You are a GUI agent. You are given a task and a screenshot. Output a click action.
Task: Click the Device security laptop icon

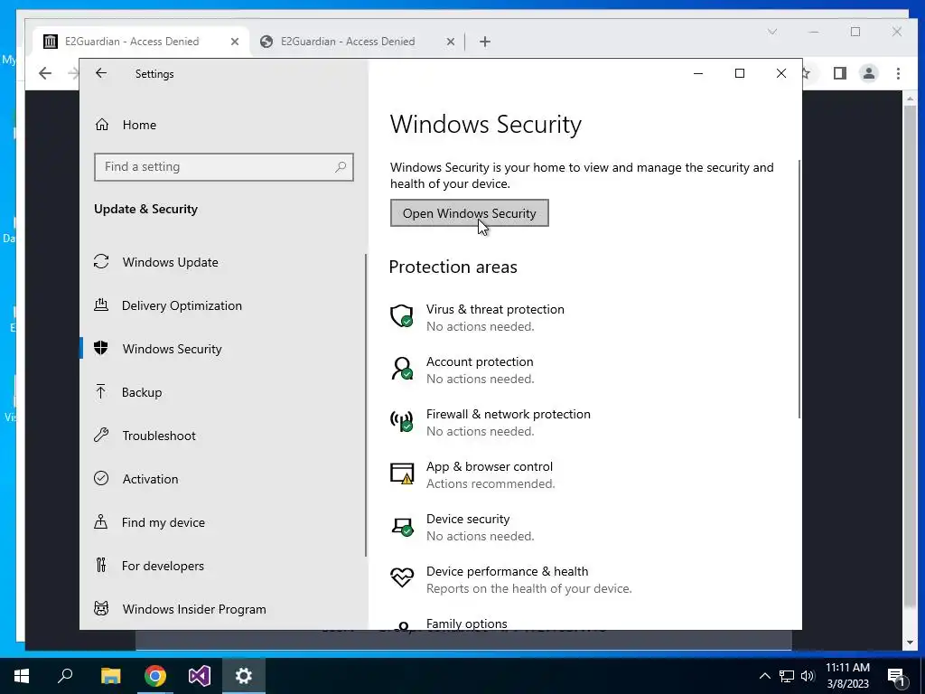402,526
